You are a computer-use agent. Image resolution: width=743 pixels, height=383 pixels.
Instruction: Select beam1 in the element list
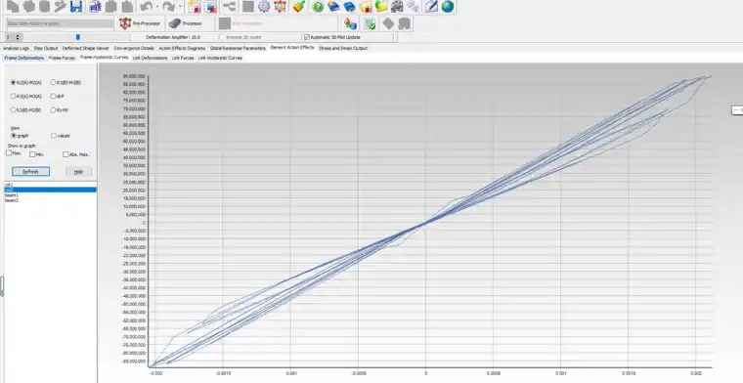click(x=12, y=195)
